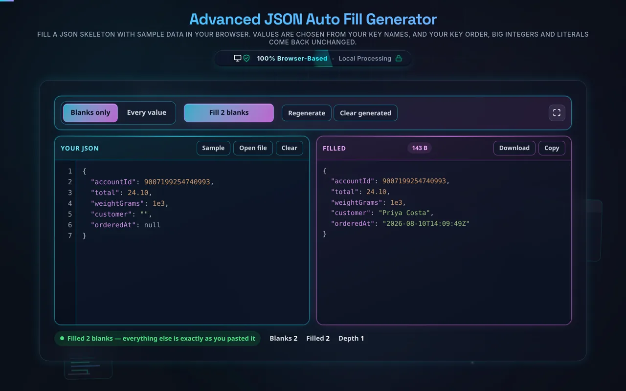Toggle fullscreen with the expand icon
626x391 pixels.
[x=557, y=113]
